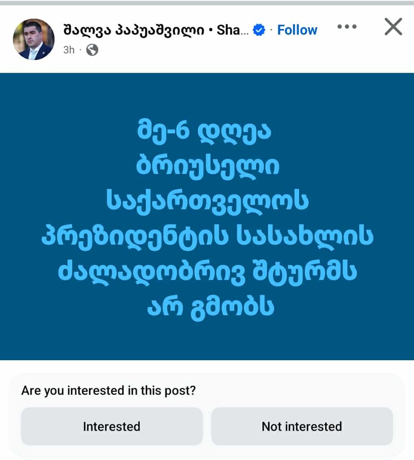The image size is (414, 460).
Task: Open the author's profile picture
Action: point(34,39)
